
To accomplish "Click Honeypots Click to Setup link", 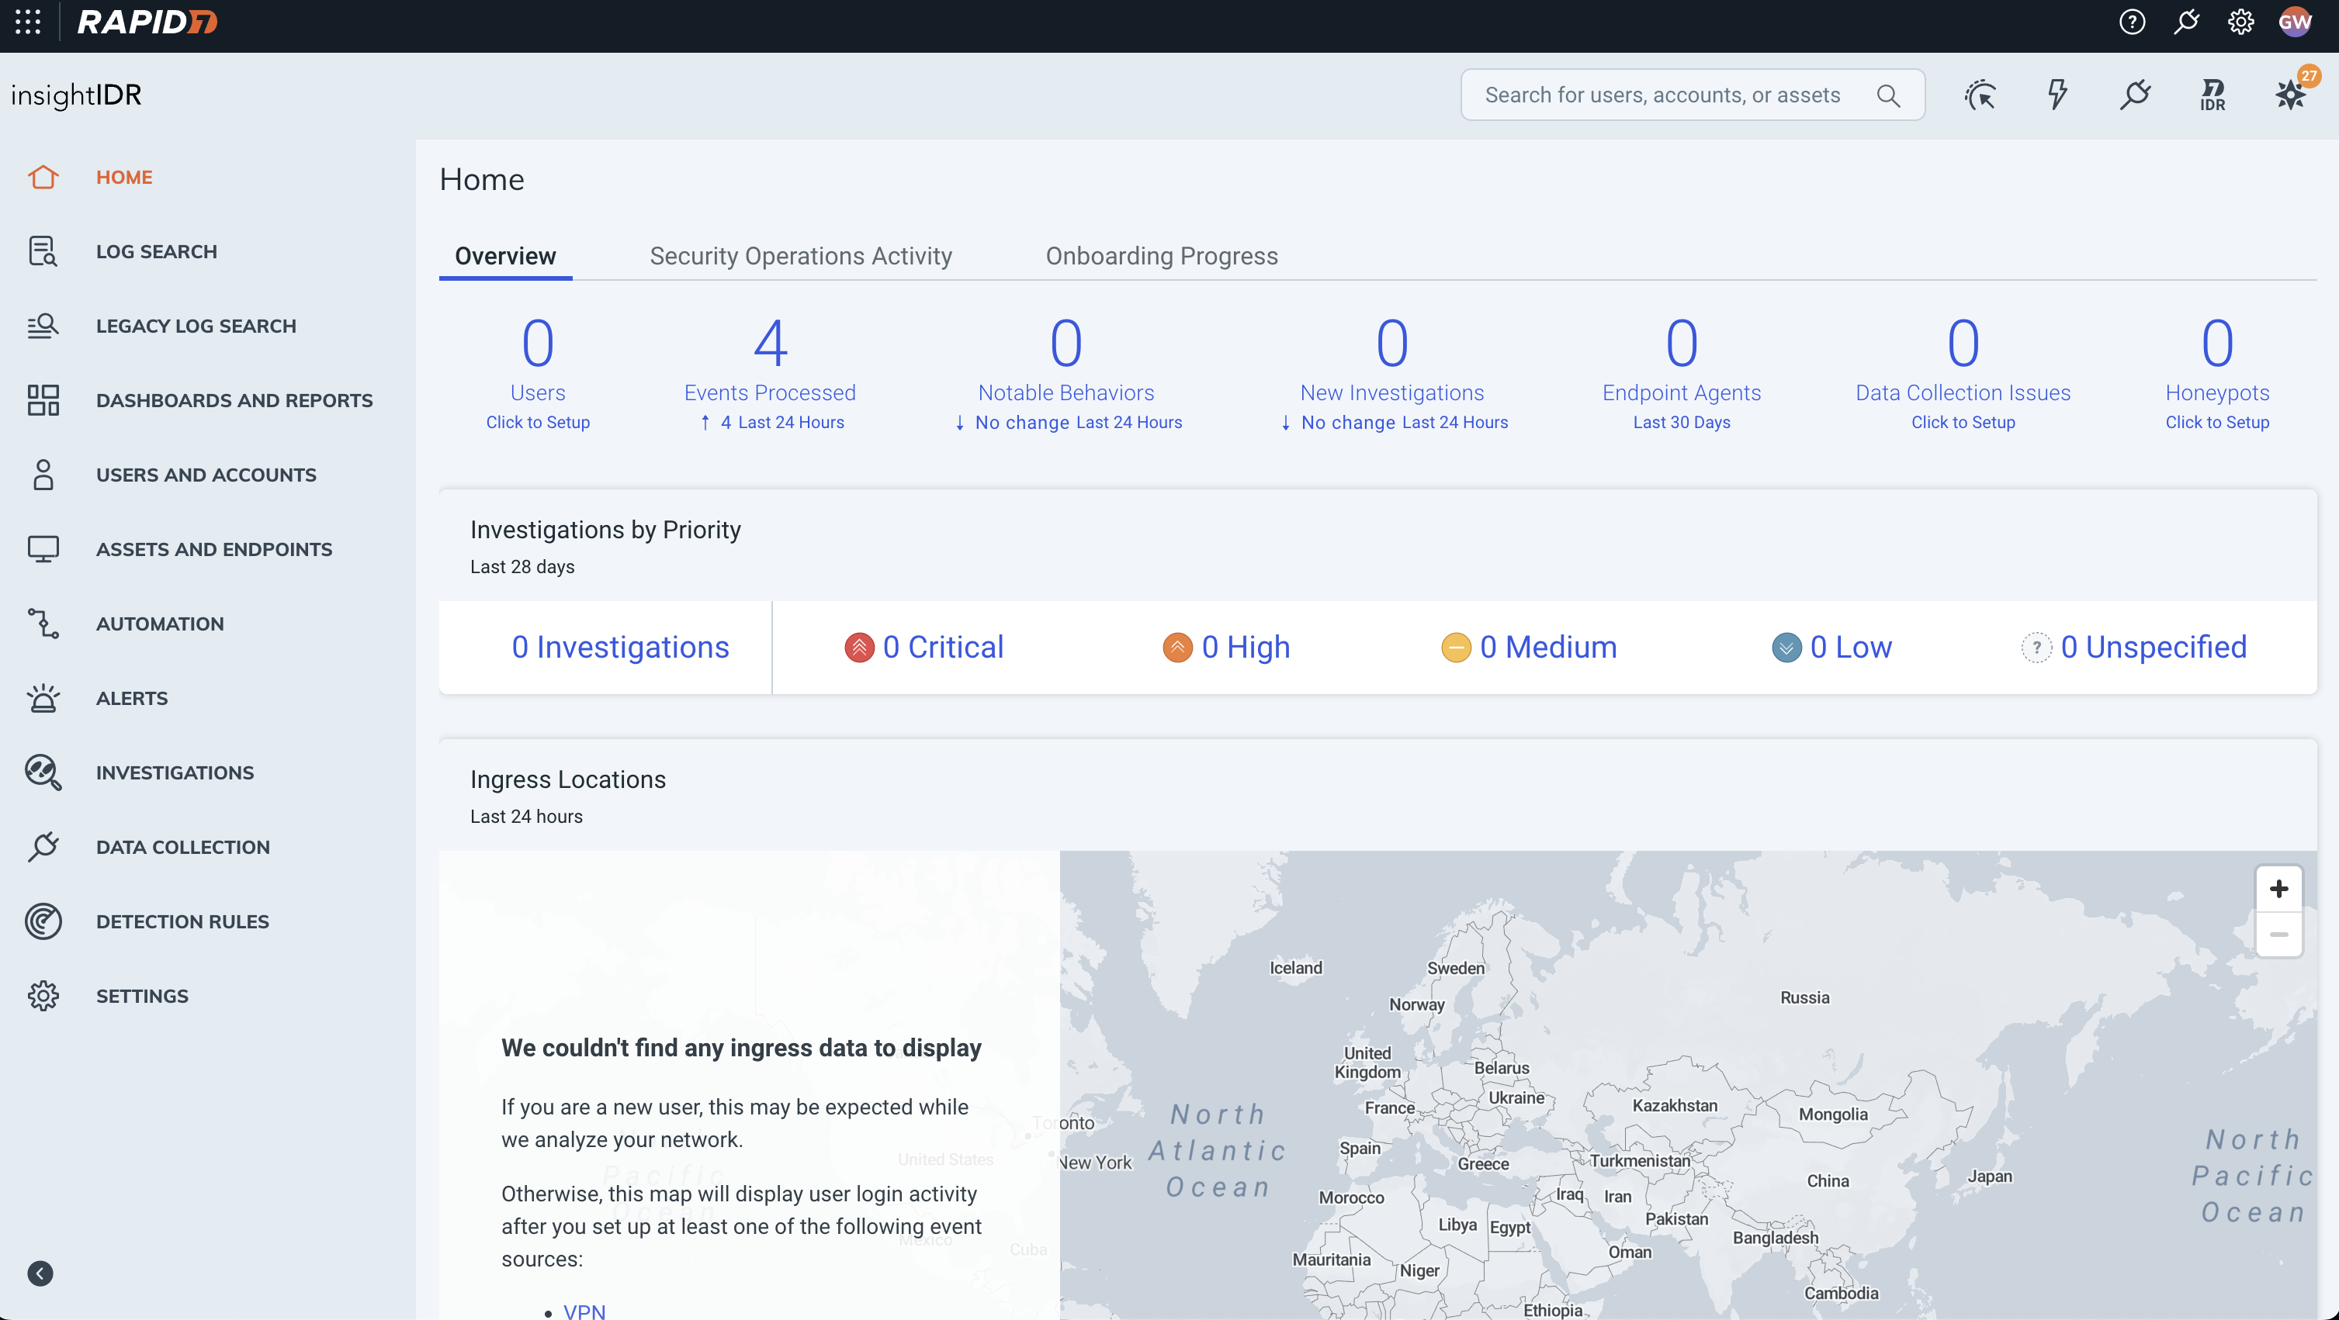I will 2216,422.
